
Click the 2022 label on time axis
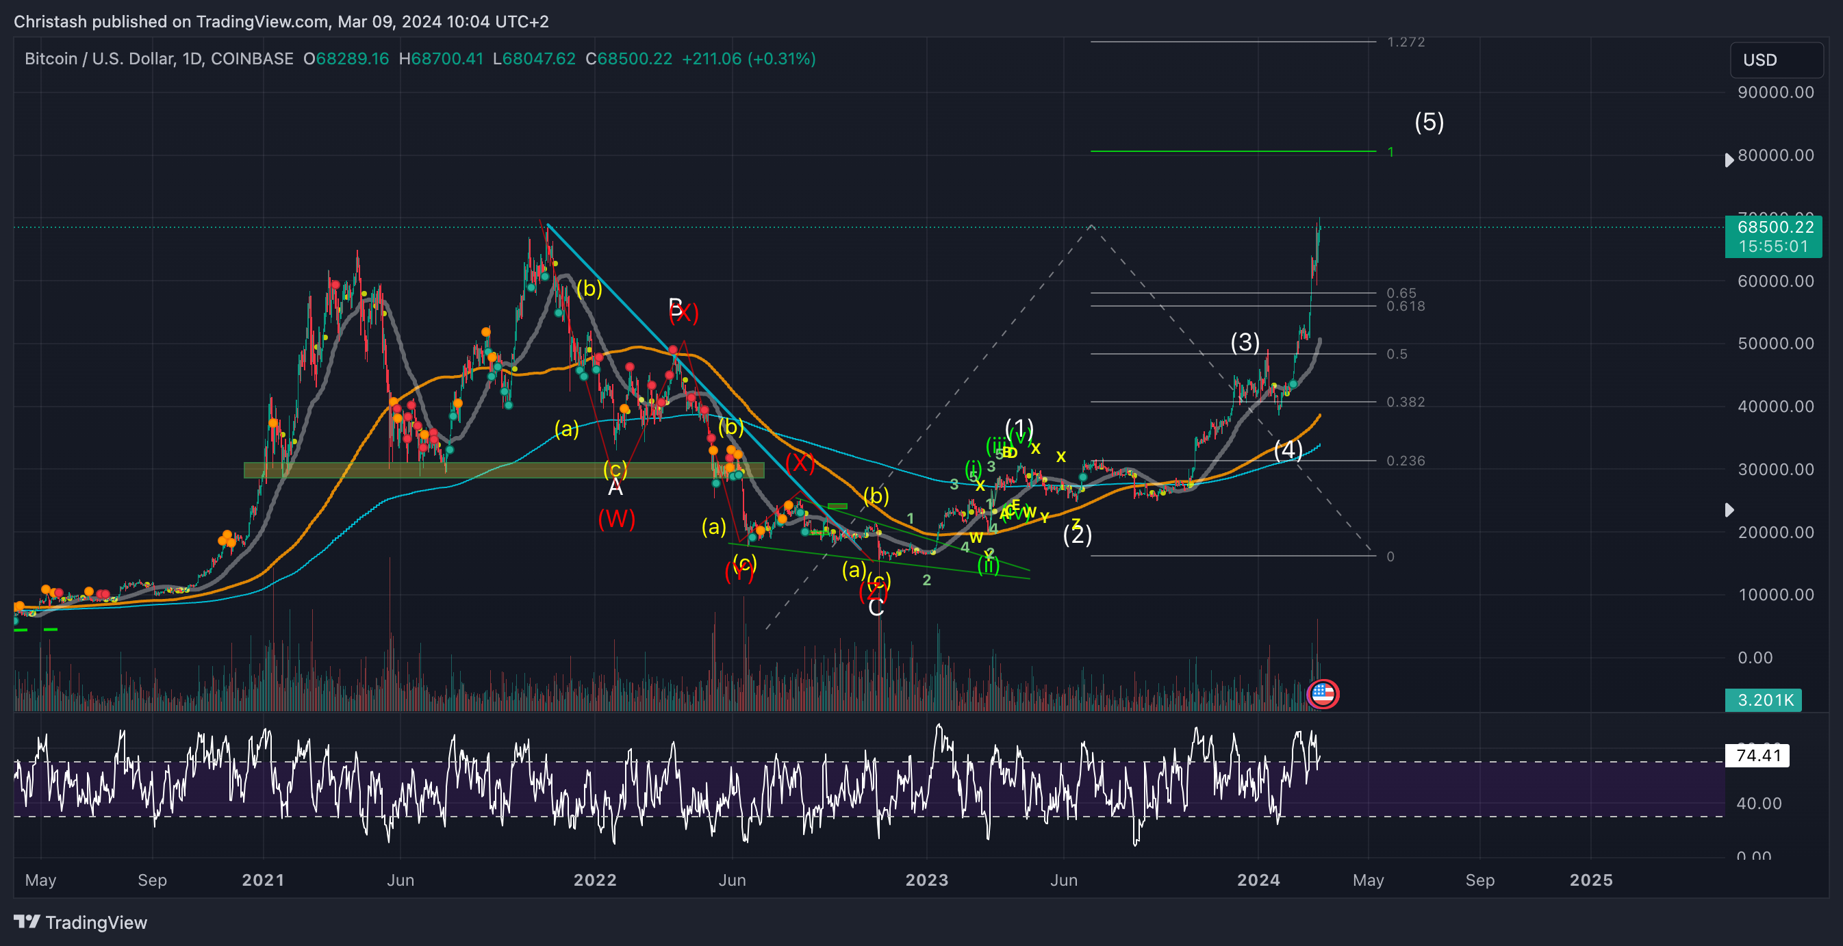pyautogui.click(x=594, y=880)
